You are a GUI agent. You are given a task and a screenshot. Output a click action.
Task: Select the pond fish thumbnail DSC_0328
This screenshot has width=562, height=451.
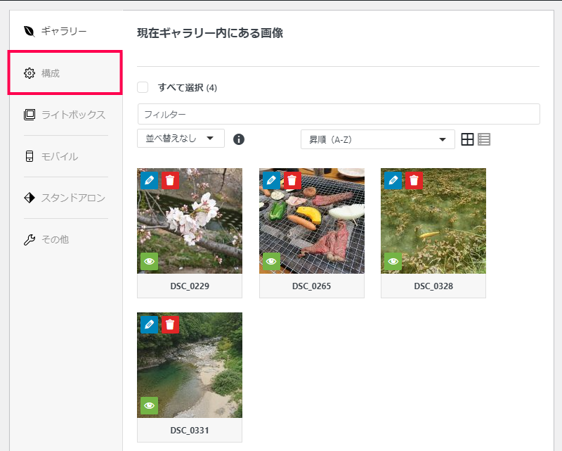[433, 221]
